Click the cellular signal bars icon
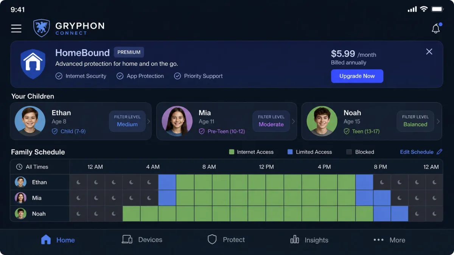The image size is (454, 255). coord(412,9)
